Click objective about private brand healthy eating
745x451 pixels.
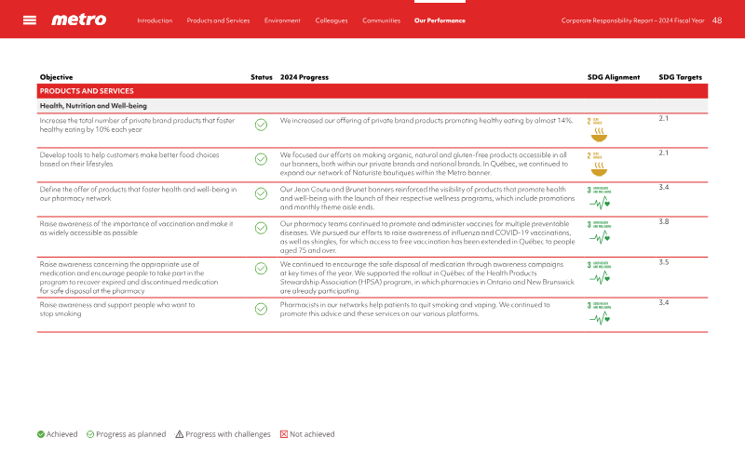137,125
